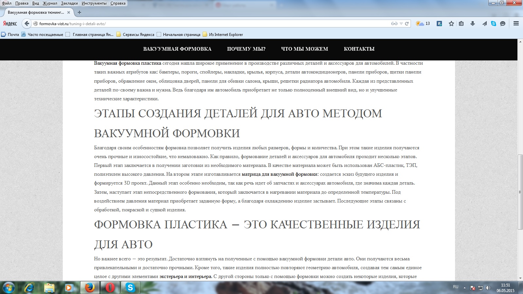
Task: Open Начальная страница bookmark
Action: coord(178,34)
